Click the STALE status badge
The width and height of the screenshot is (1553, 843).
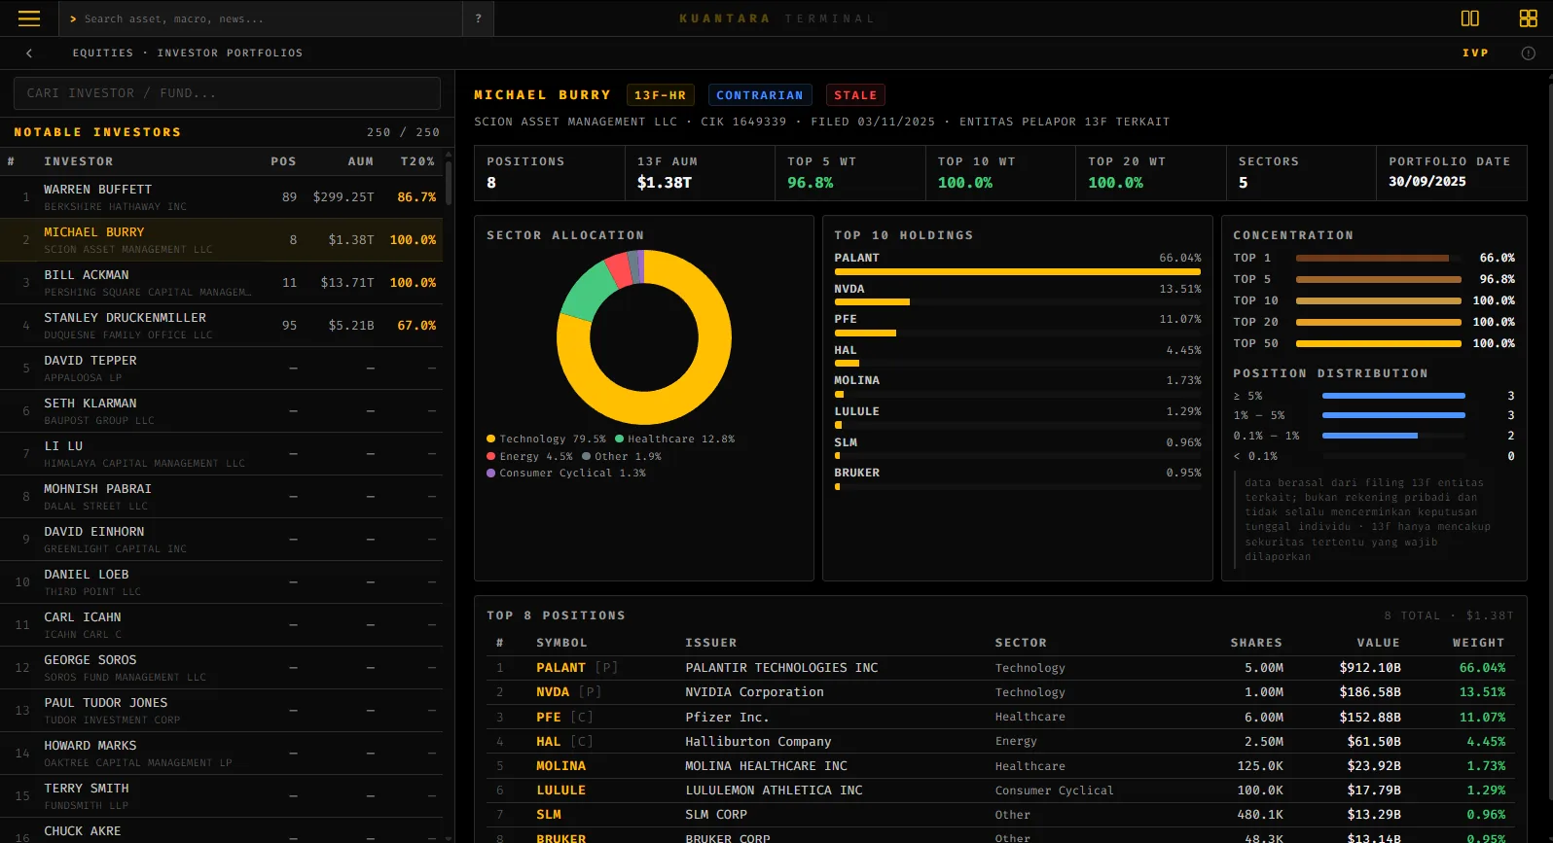(x=855, y=95)
